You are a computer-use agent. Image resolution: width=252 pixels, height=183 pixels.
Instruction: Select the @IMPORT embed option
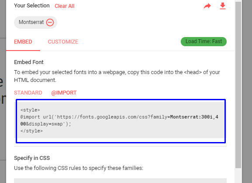tap(64, 93)
